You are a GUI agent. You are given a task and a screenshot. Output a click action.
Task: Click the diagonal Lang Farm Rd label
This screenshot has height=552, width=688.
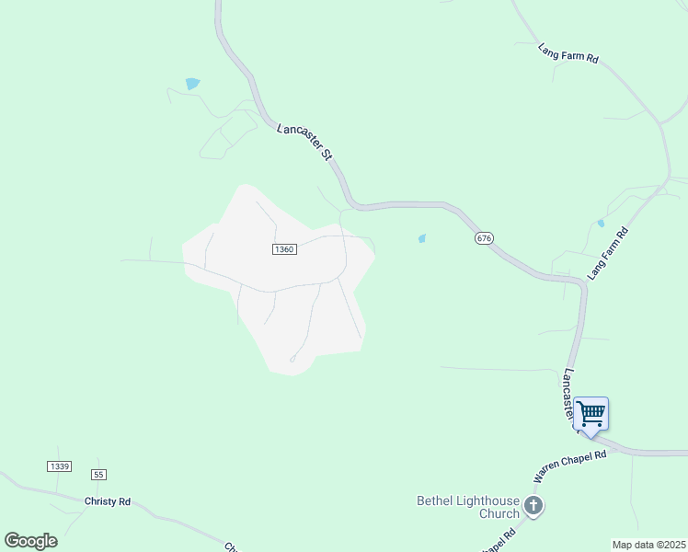(x=608, y=254)
